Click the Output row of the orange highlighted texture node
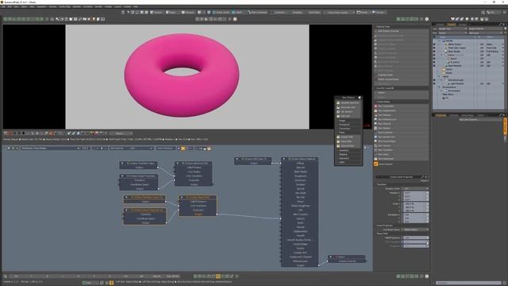Screen dimensions: 508x286 (198, 214)
